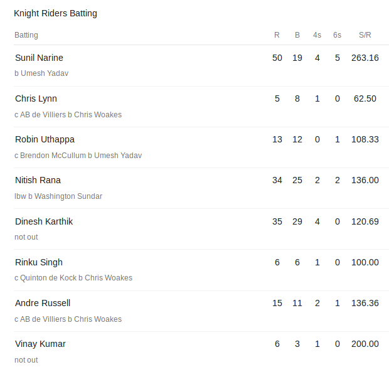Image resolution: width=389 pixels, height=372 pixels.
Task: Open Dinesh Karthik player entry
Action: (44, 221)
